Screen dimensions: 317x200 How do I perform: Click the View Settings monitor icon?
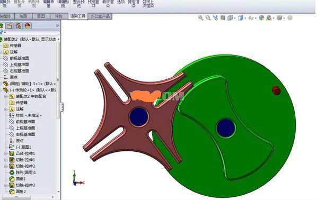[x=279, y=18]
